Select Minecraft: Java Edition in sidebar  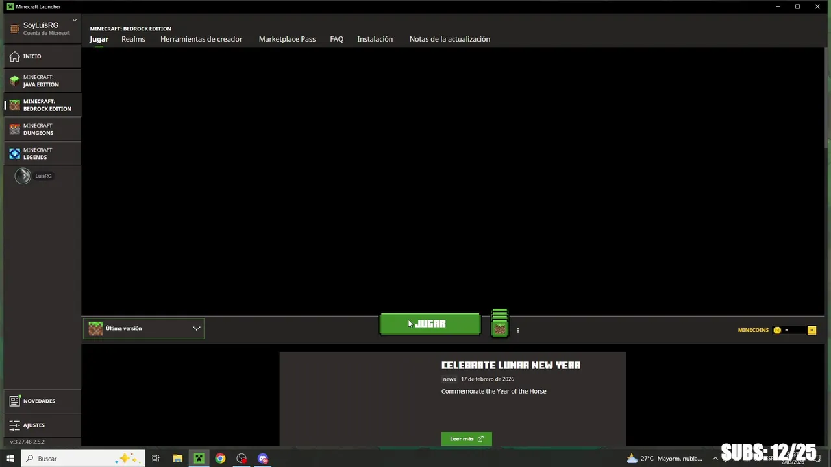(42, 81)
